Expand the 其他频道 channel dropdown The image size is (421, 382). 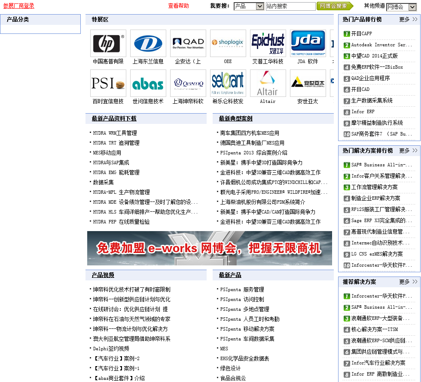401,7
